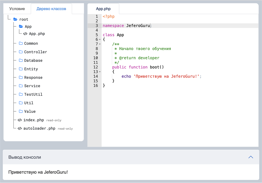Image resolution: width=262 pixels, height=183 pixels.
Task: Click the code icon beside index.php
Action: [19, 120]
